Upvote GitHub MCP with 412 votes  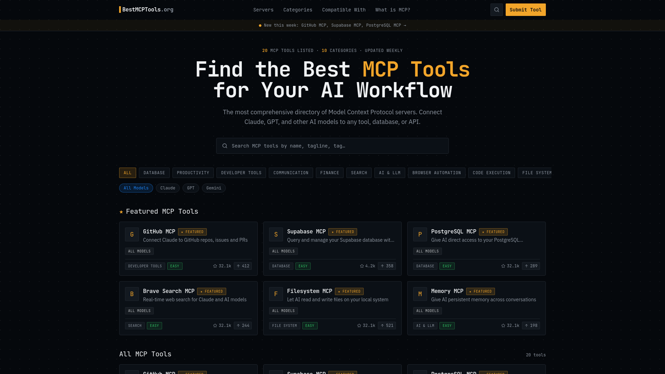click(x=243, y=266)
